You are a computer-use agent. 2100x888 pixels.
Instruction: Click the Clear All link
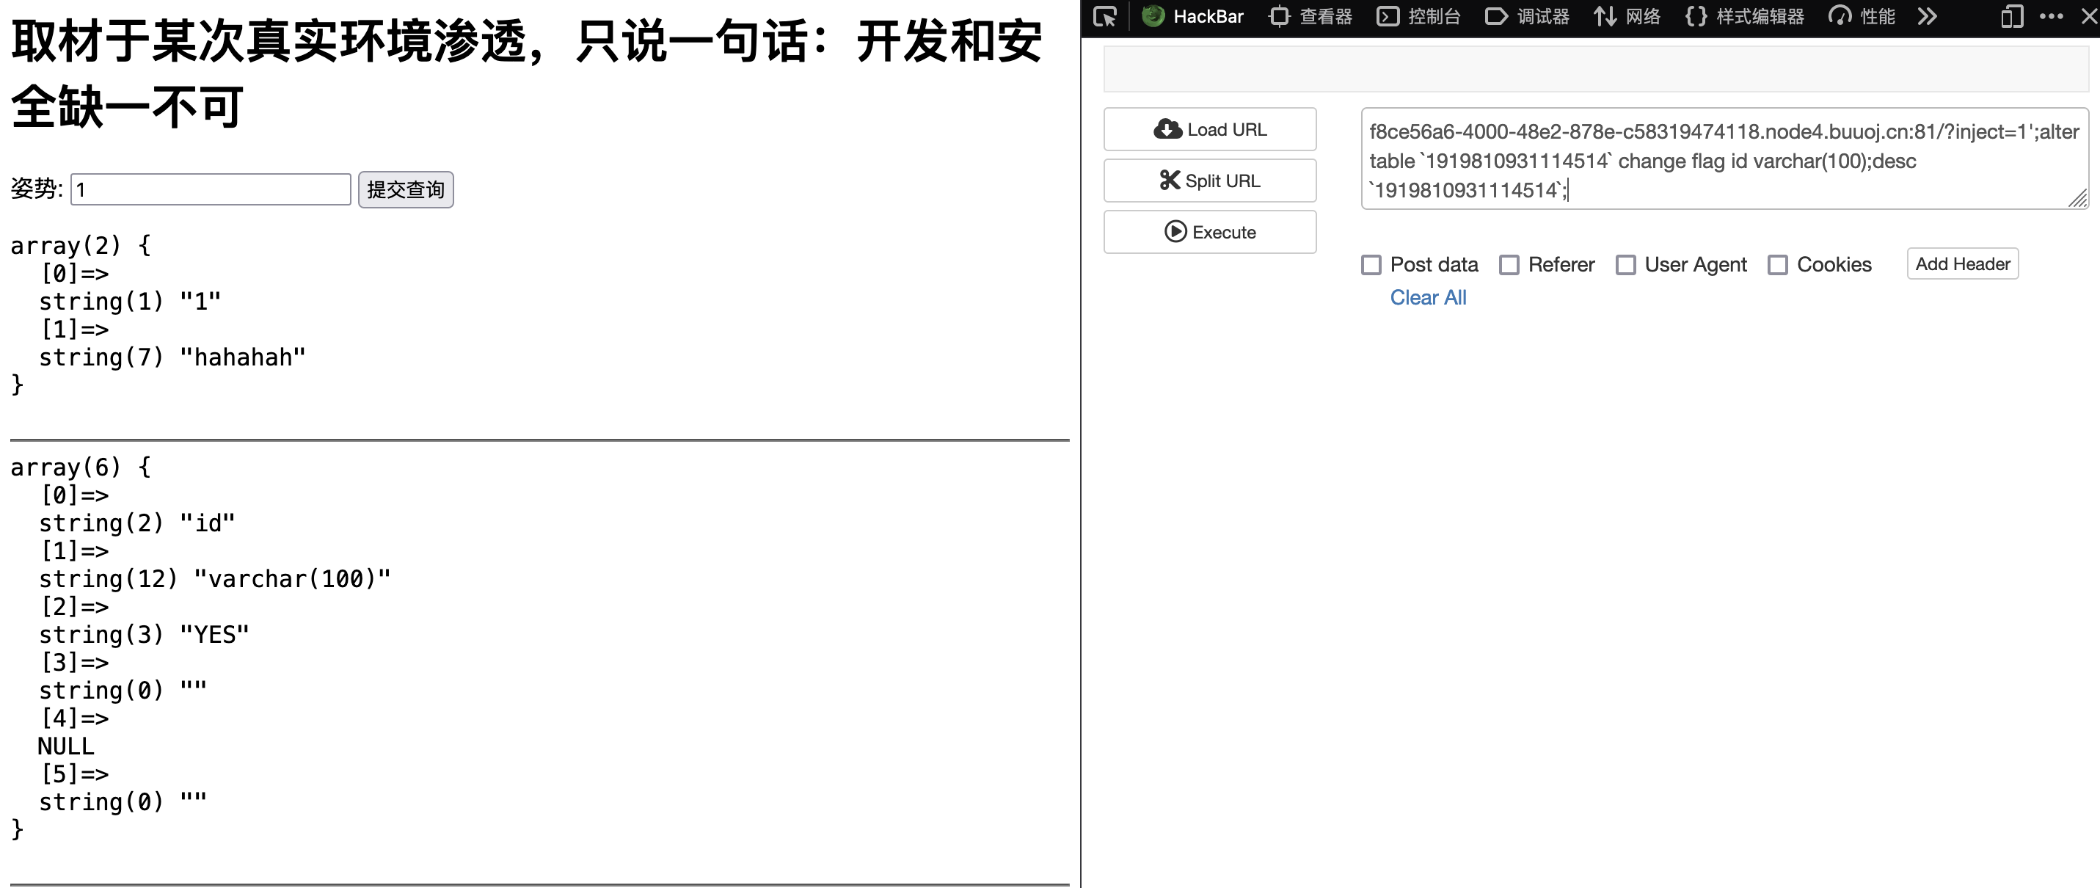[1427, 298]
